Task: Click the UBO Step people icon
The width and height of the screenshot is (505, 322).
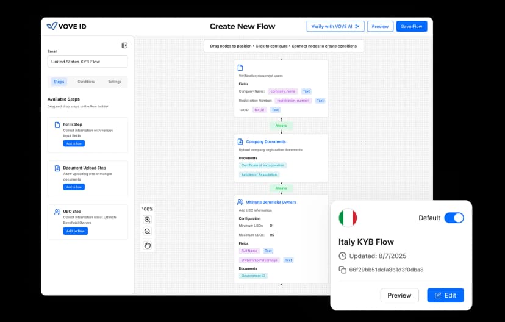Action: (57, 212)
